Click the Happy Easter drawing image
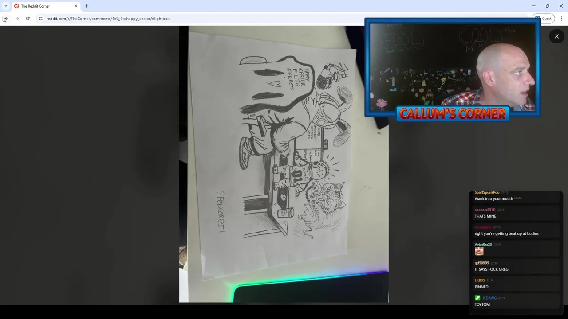 (284, 164)
